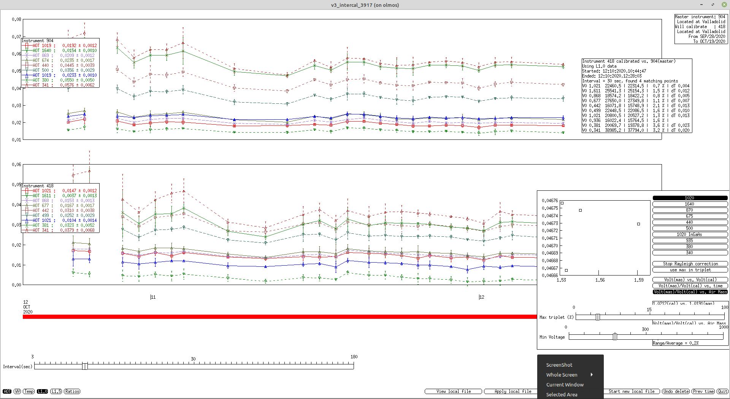Viewport: 730px width, 399px height.
Task: Click AOT 499 legend entry, Instrument 418
Action: point(60,215)
